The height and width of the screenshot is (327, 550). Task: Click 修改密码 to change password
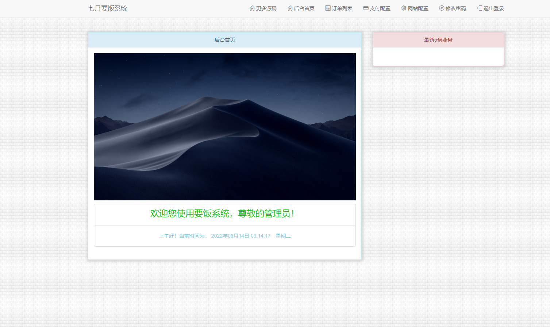pos(455,8)
